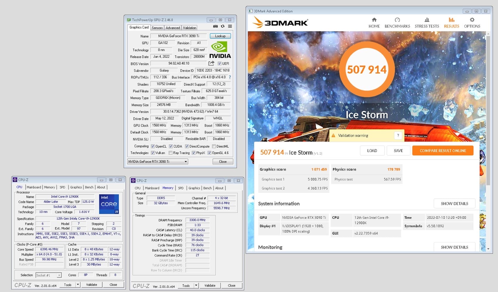Click the GPU-Z refresh icon
Screen dimensions: 498x292
(x=222, y=26)
